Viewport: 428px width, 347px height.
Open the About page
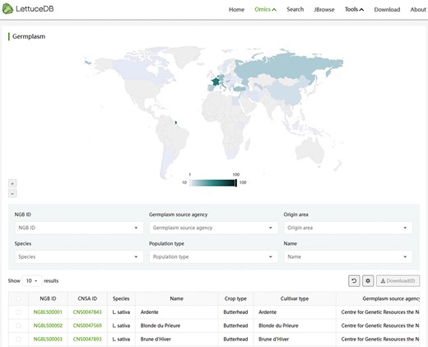418,10
